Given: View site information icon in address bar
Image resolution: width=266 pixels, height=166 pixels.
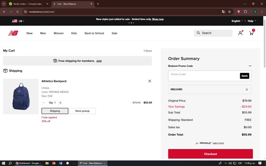Looking at the screenshot, I should [x=25, y=12].
